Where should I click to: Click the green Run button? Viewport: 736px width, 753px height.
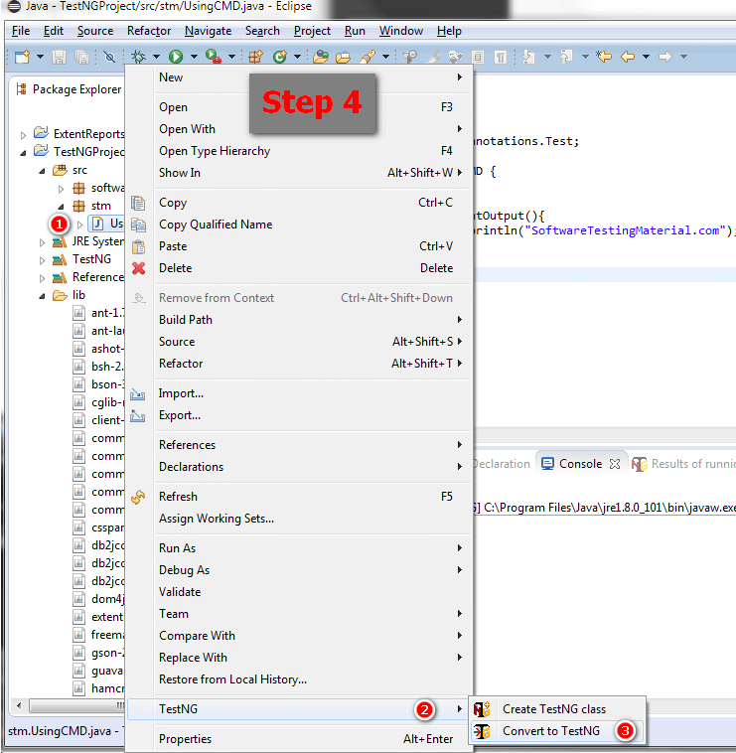[176, 58]
